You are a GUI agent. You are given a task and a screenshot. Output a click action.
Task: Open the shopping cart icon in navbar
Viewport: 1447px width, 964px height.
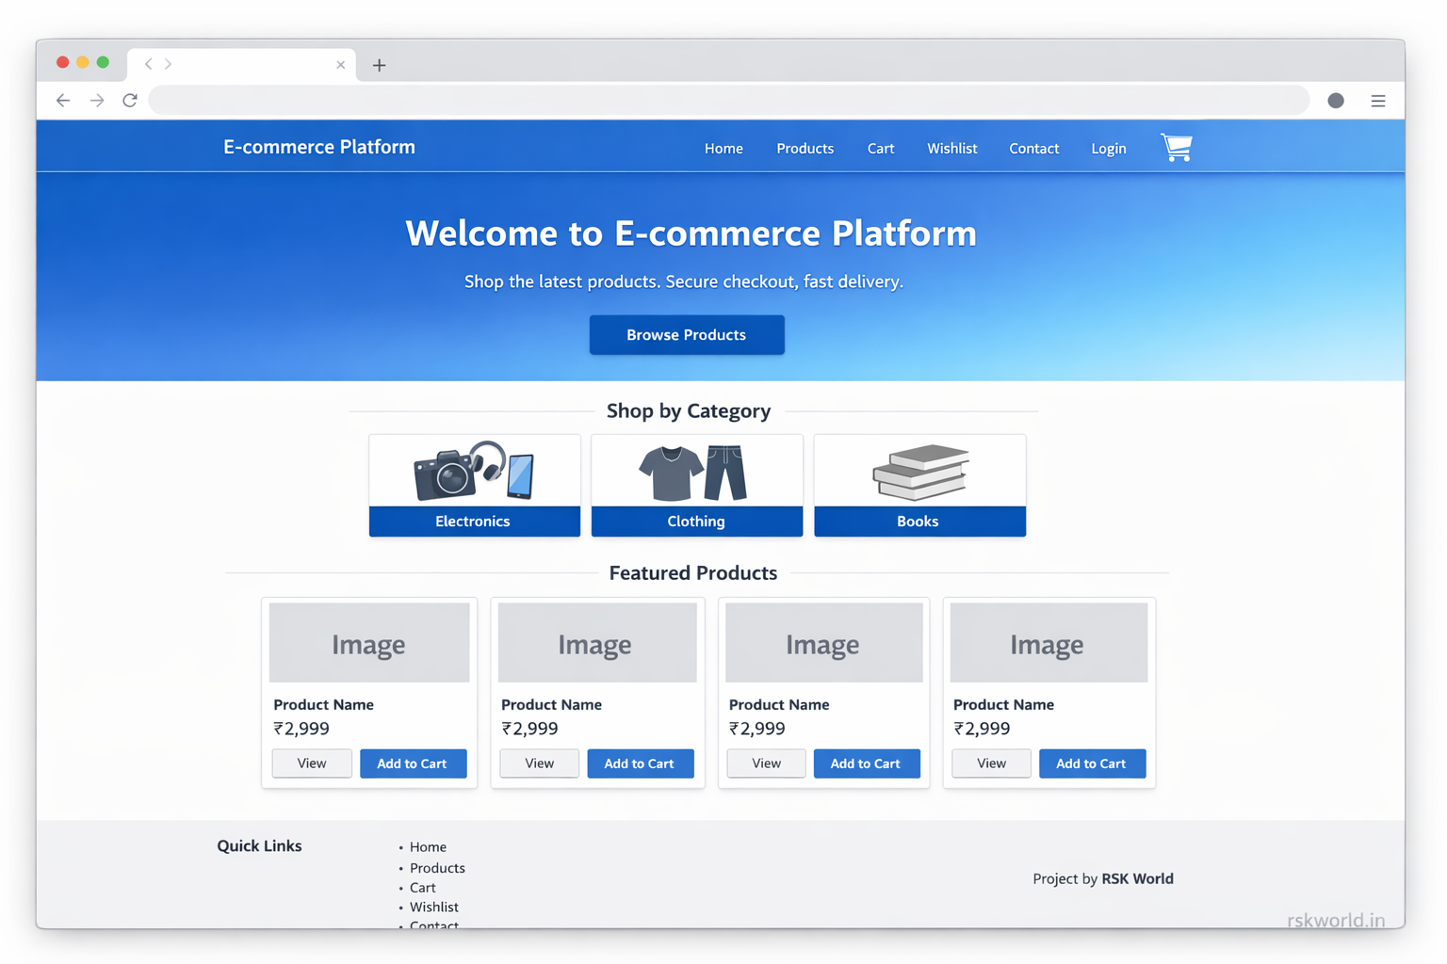tap(1176, 148)
